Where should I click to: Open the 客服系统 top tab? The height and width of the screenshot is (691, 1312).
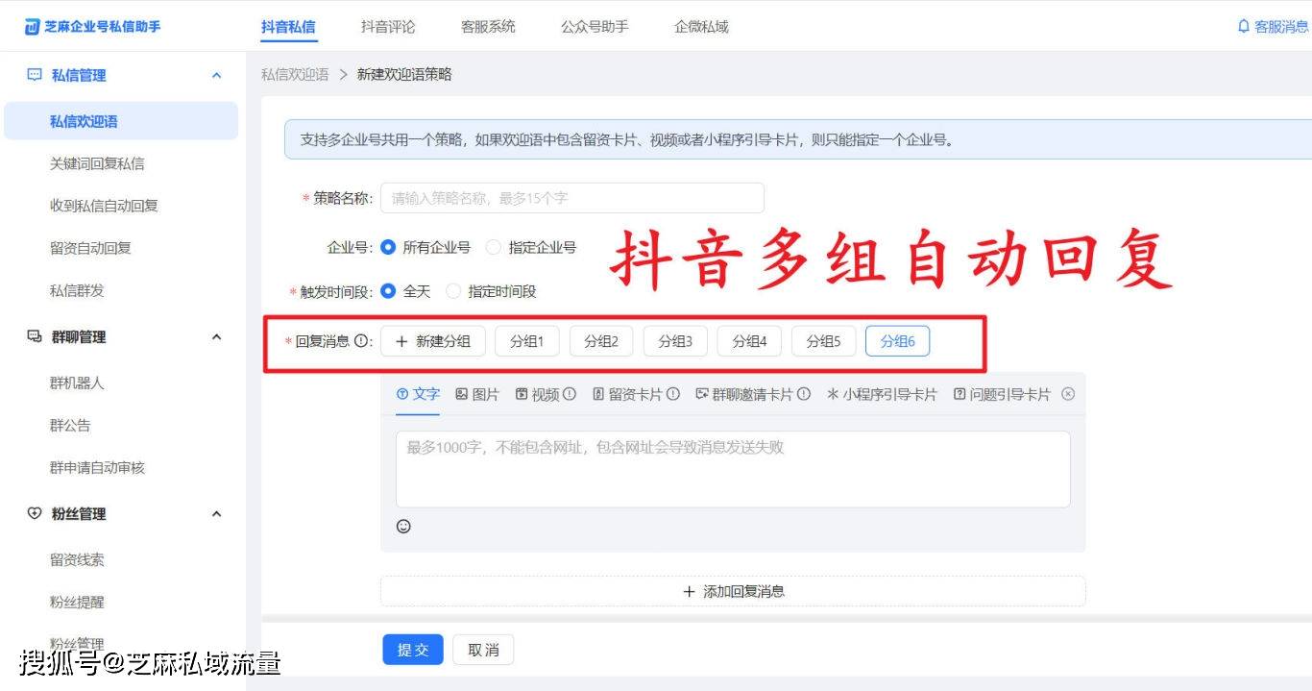click(488, 27)
